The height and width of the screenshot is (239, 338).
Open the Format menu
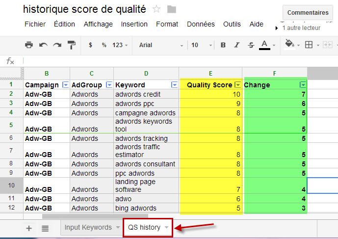[x=167, y=24]
